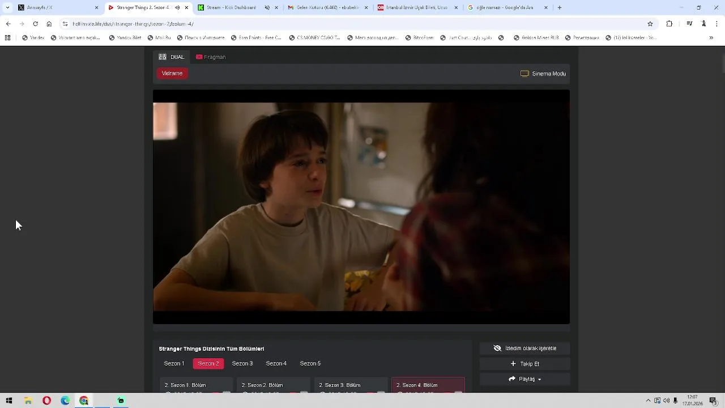Mute audio on Kick Dashboard tab
Screen dimensions: 725x408
tap(267, 7)
